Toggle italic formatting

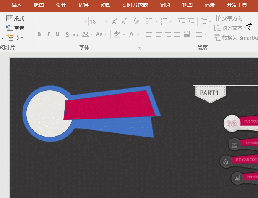click(x=48, y=34)
